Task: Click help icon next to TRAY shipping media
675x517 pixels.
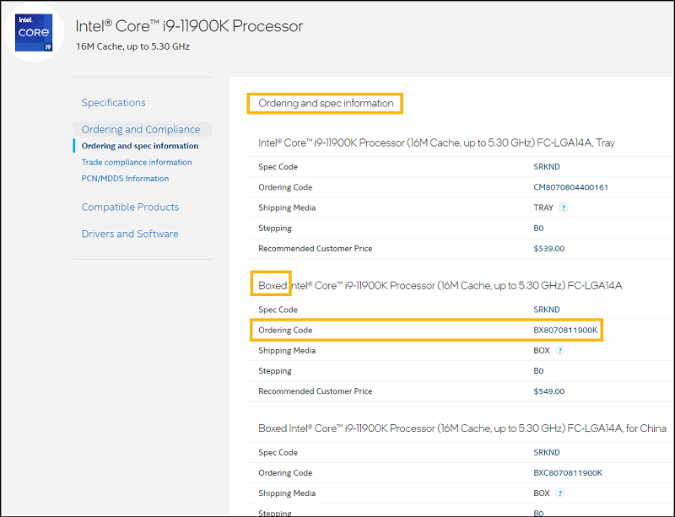Action: click(563, 207)
